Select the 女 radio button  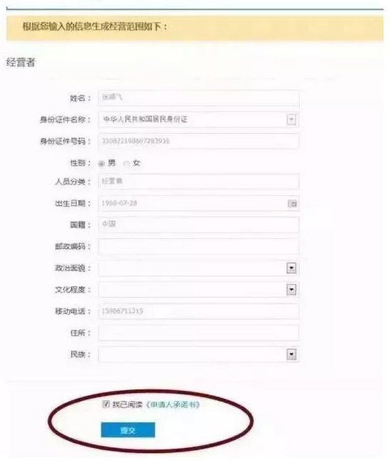pos(127,163)
